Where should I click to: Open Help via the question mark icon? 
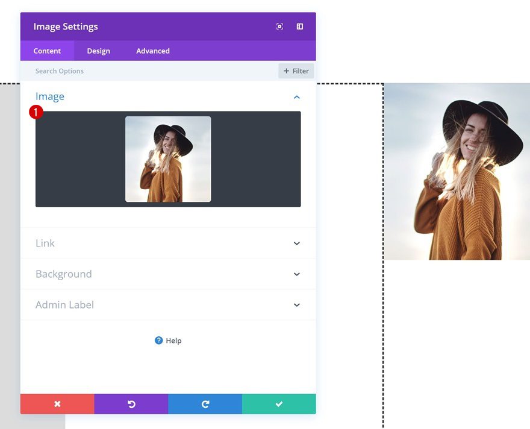[158, 340]
